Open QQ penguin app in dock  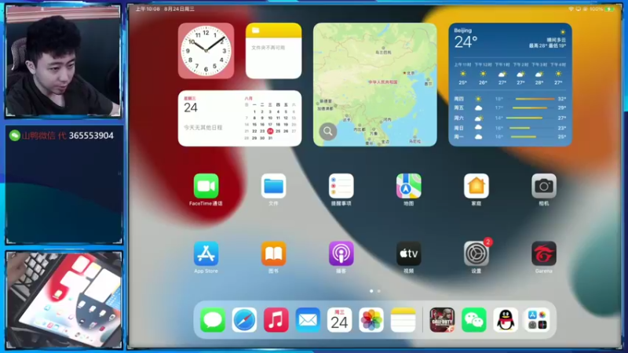coord(506,320)
